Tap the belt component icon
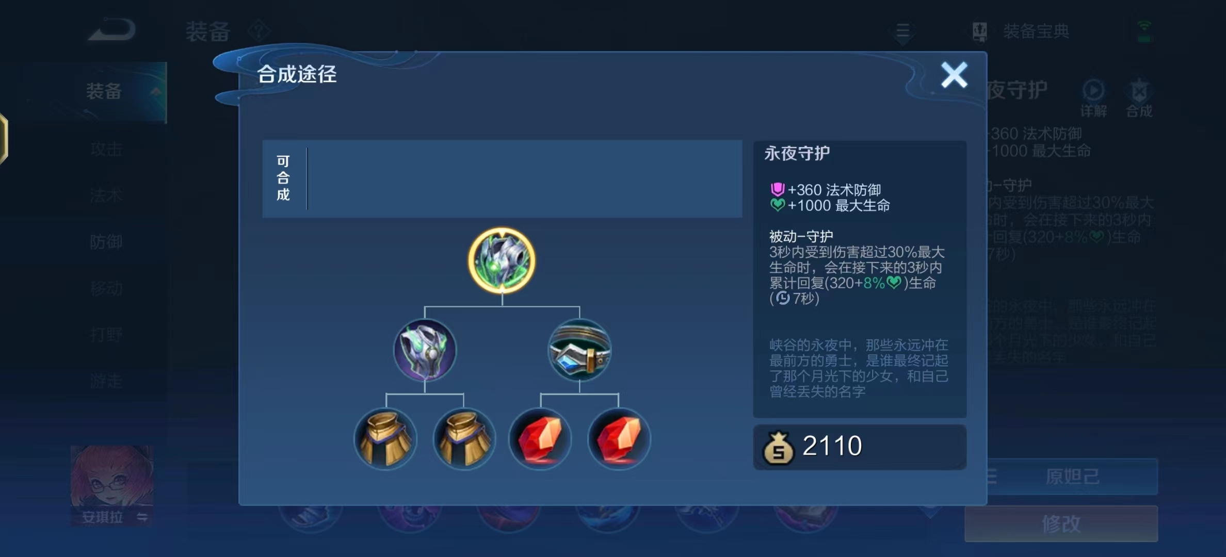The width and height of the screenshot is (1226, 557). coord(579,350)
